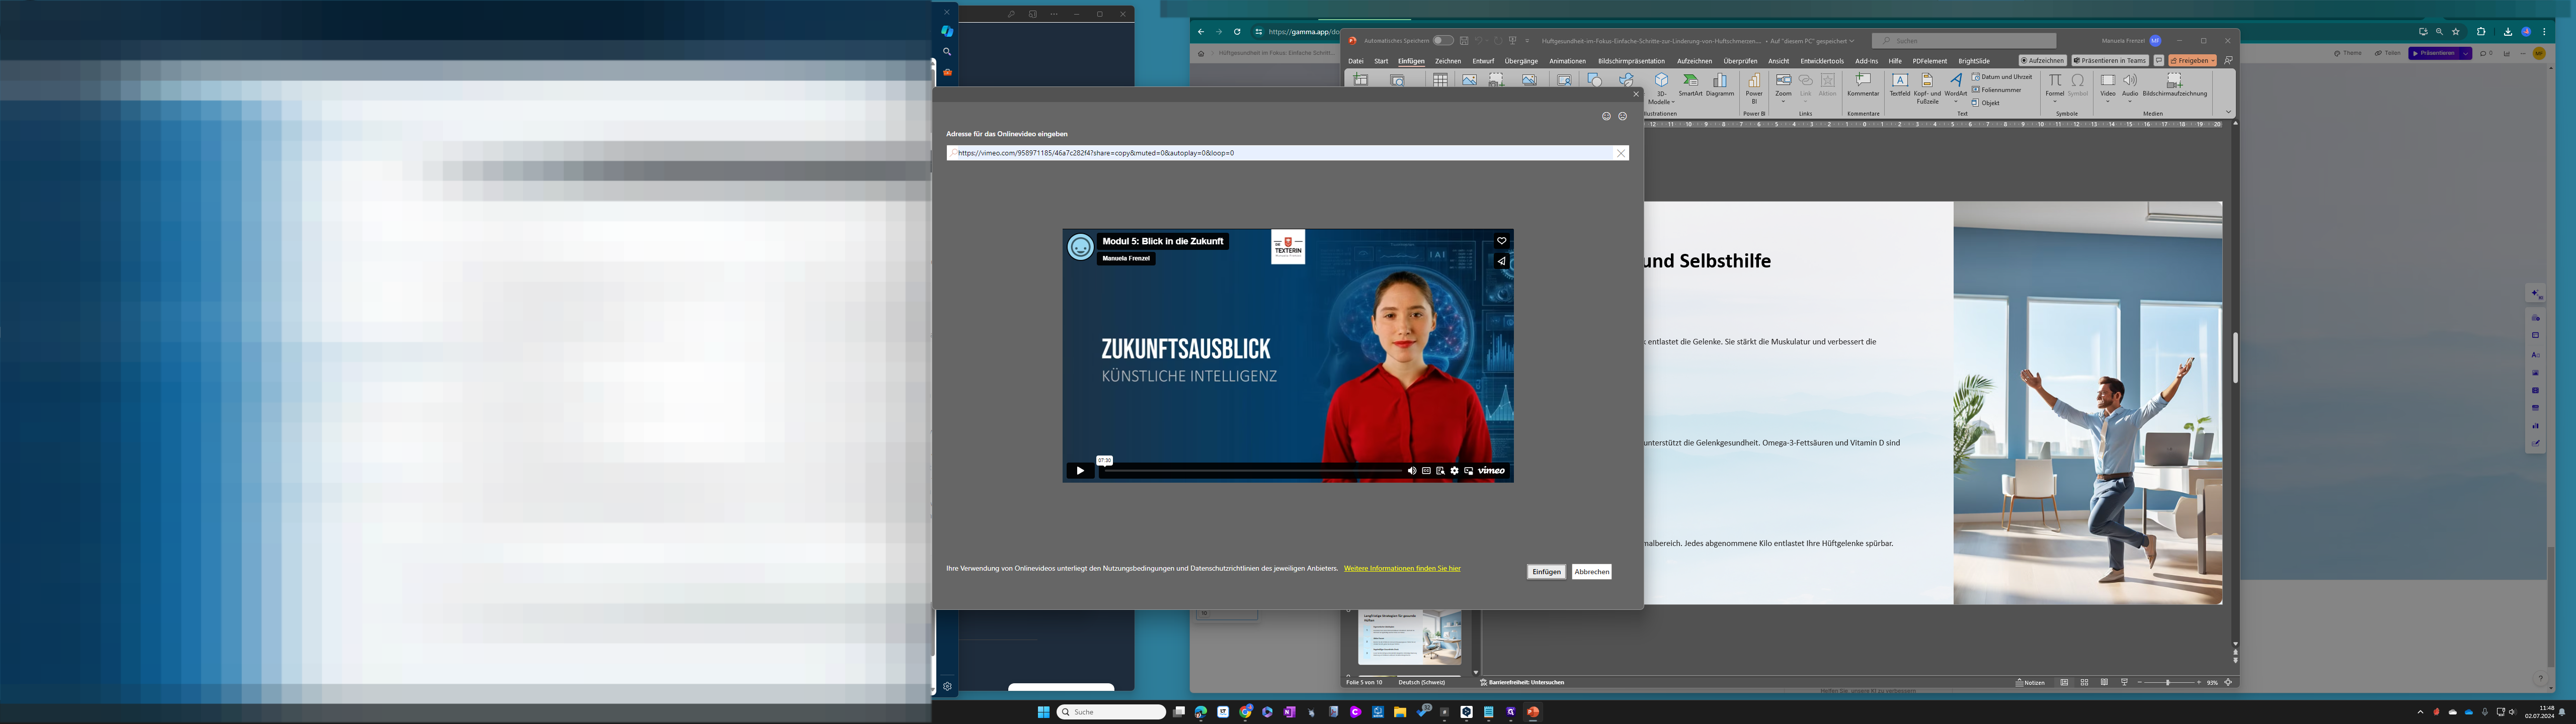
Task: Play the Vimeo video preview
Action: (1080, 470)
